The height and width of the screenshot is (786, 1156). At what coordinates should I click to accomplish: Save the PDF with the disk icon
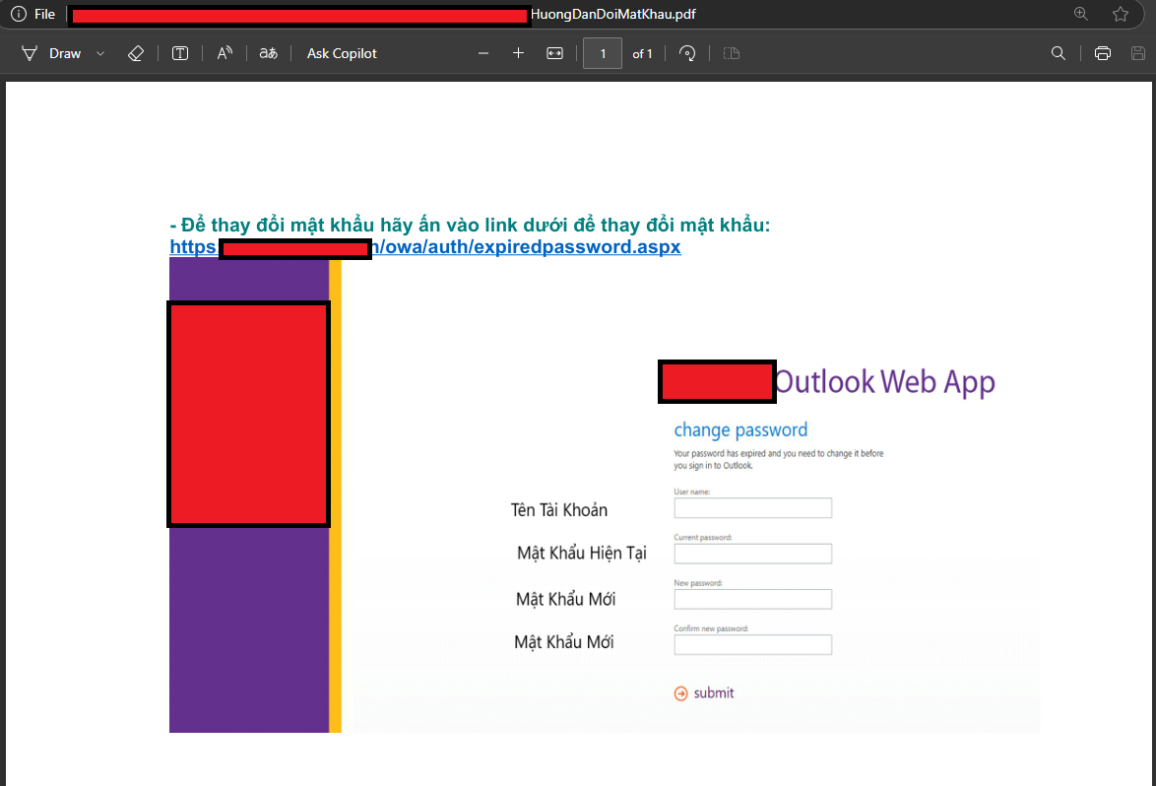click(1138, 53)
